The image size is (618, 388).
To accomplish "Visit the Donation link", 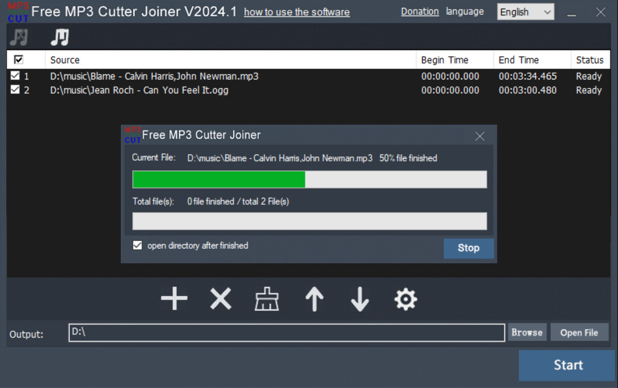I will 420,11.
